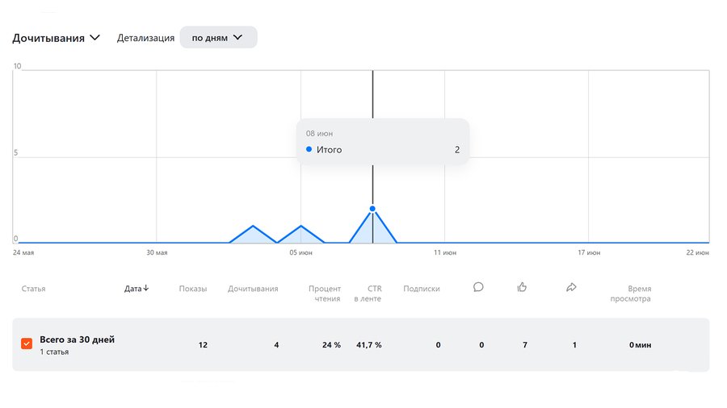
Task: Click the comments speech bubble column icon
Action: click(478, 287)
